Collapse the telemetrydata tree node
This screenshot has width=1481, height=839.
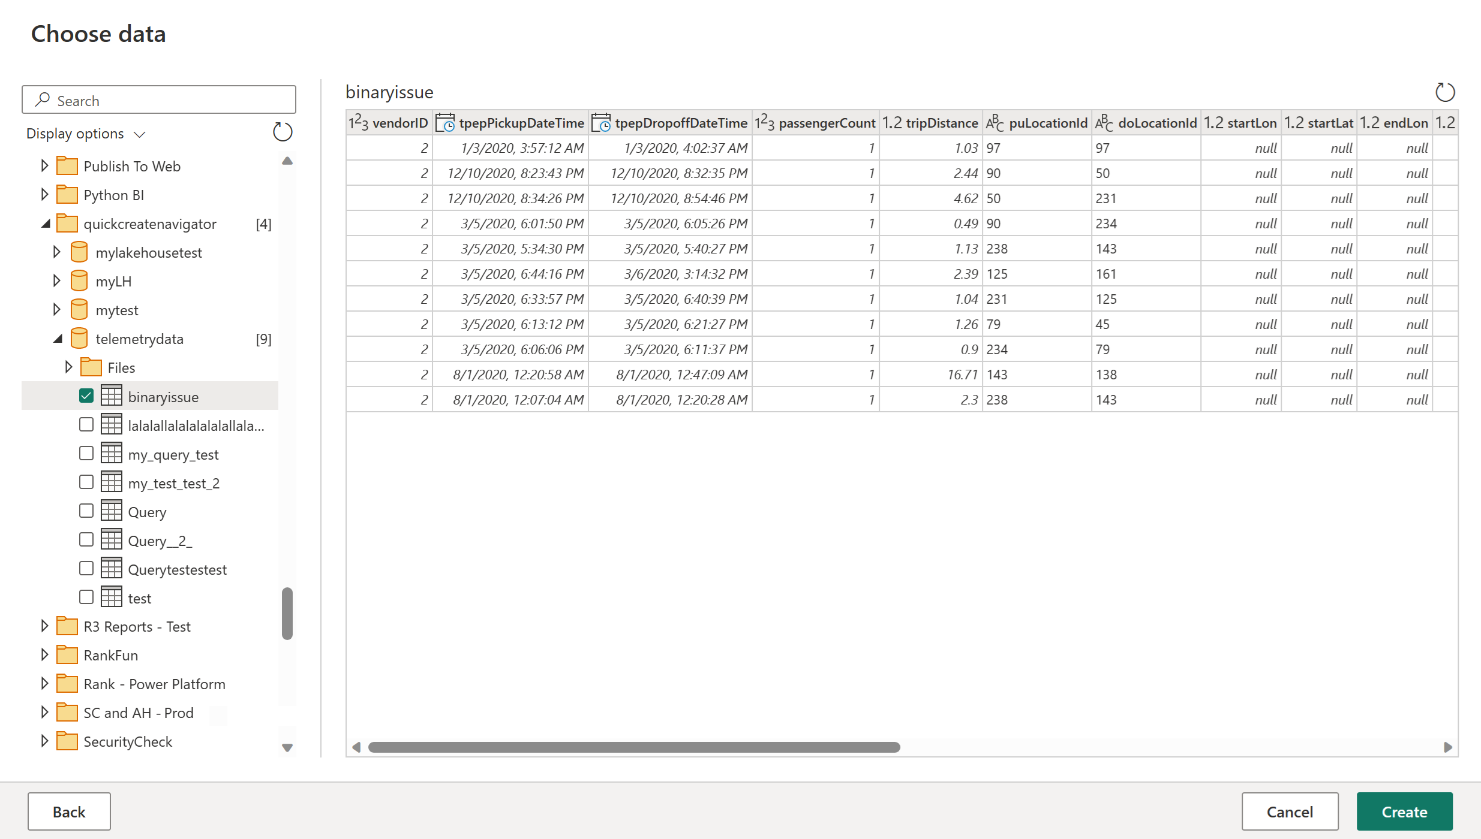(56, 338)
